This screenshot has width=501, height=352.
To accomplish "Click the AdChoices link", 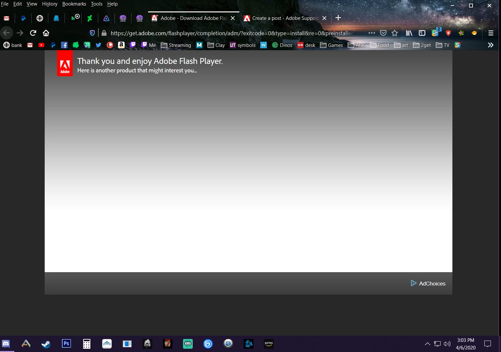I will coord(428,284).
